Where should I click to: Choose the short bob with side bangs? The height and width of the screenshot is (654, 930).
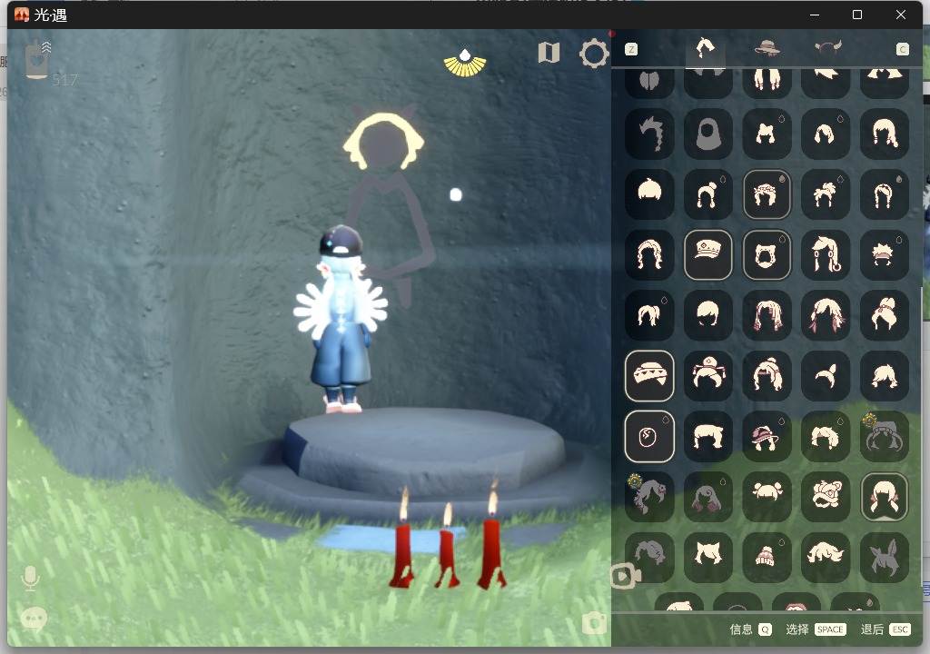coord(708,315)
